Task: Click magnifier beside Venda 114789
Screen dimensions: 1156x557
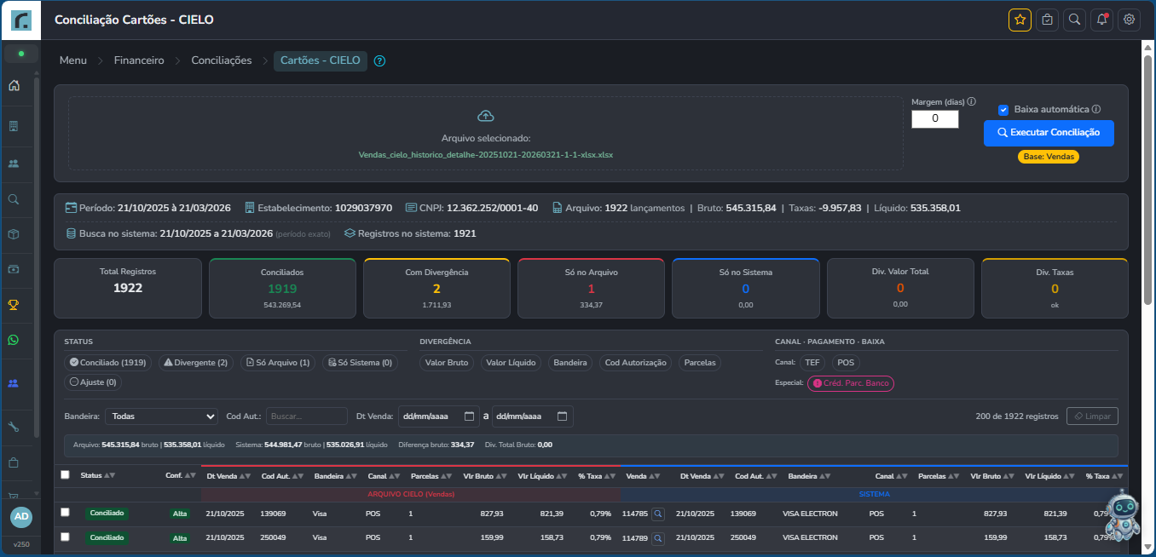Action: pyautogui.click(x=658, y=538)
